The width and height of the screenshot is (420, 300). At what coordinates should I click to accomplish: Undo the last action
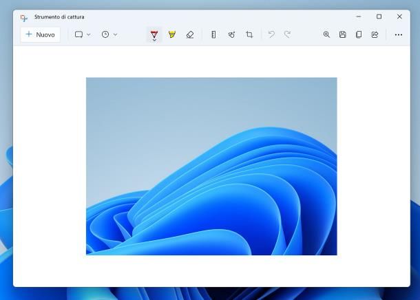tap(271, 34)
